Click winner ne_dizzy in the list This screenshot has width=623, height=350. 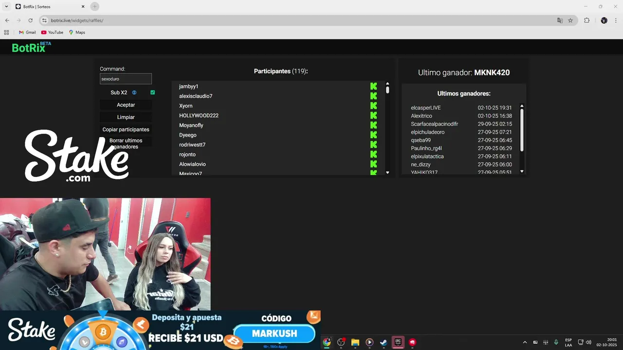tap(421, 165)
